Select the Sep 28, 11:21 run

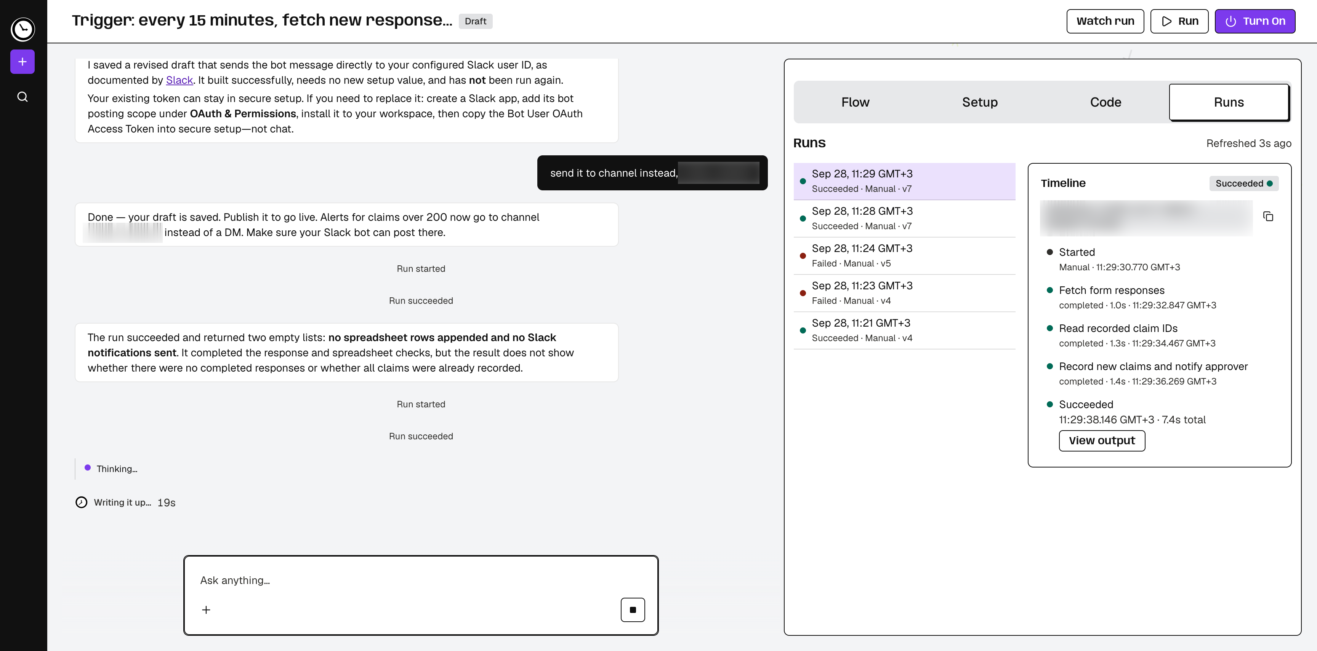(904, 330)
